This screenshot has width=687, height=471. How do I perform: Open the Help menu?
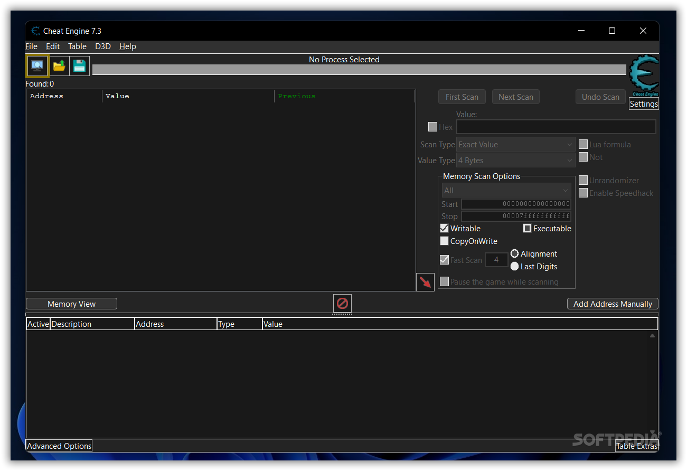click(x=128, y=46)
